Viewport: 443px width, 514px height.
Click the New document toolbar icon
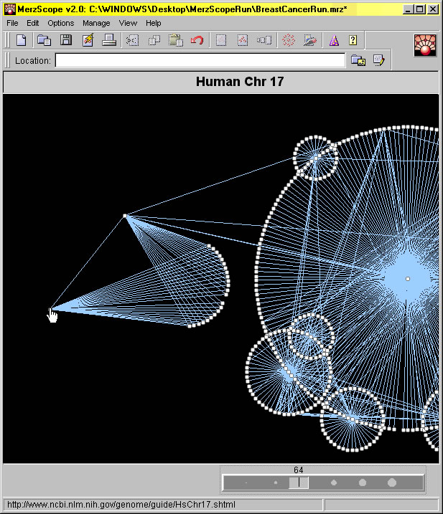click(x=22, y=40)
